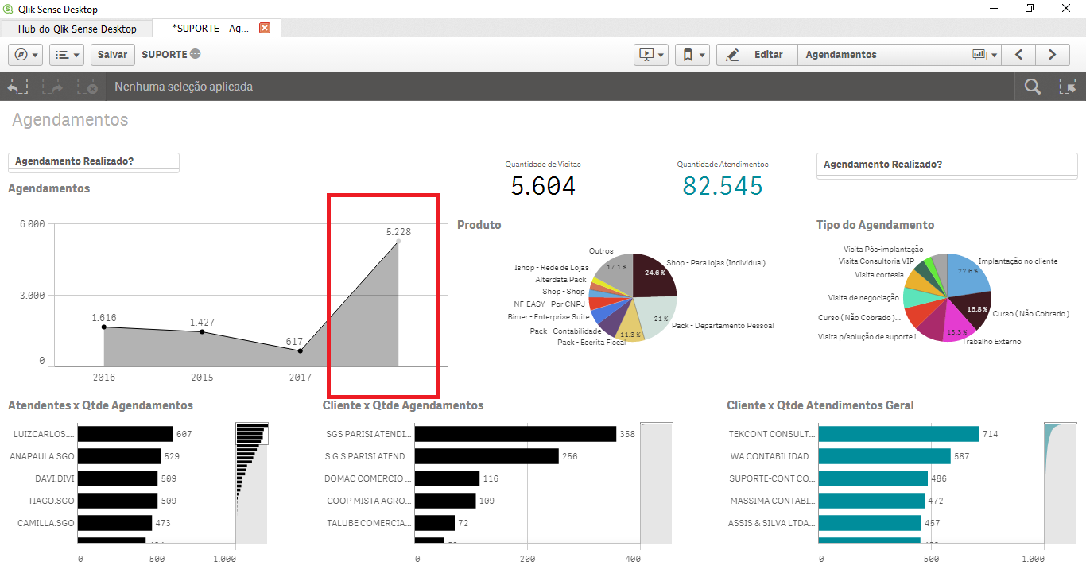
Task: Click the step back selection icon
Action: click(x=17, y=87)
